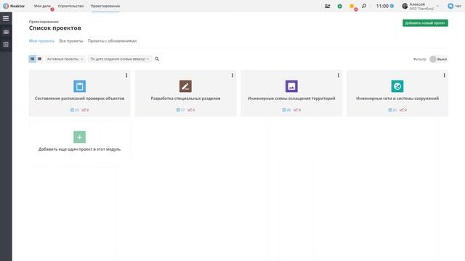Open project Инженерные сети и системы сооружений
465x261 pixels.
pyautogui.click(x=397, y=99)
